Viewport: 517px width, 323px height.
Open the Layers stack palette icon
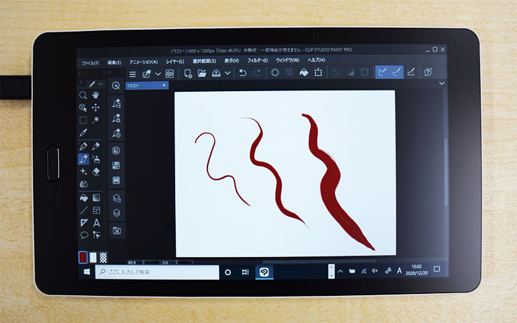click(x=116, y=213)
